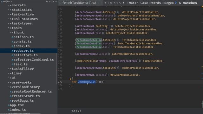Click line number 365 in gutter
The width and height of the screenshot is (203, 114).
pyautogui.click(x=60, y=54)
